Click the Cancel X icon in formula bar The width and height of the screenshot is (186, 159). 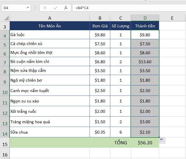click(45, 8)
